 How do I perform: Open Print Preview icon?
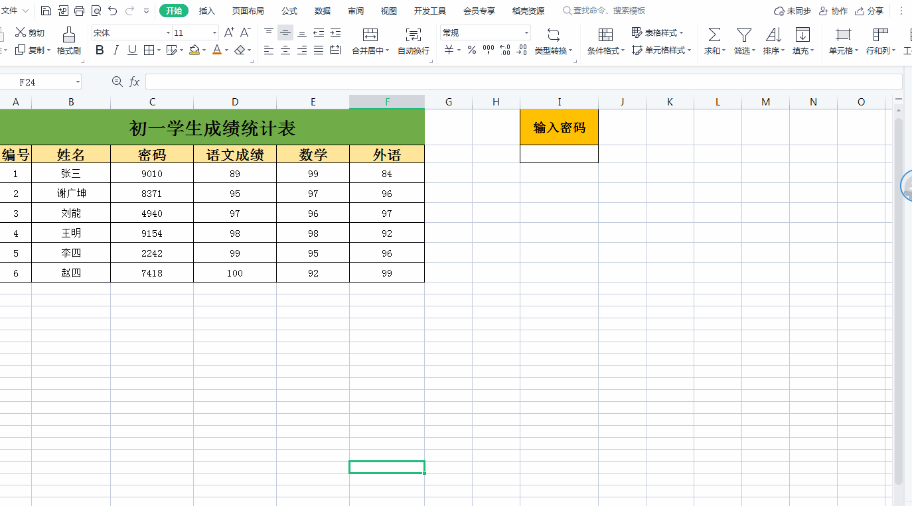[x=96, y=11]
